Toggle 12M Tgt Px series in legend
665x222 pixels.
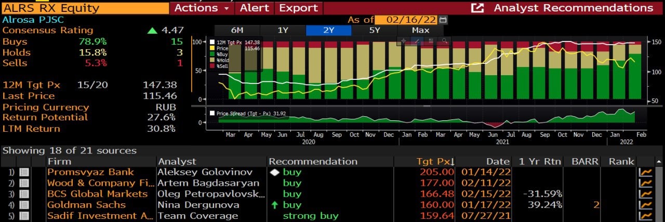[x=235, y=42]
